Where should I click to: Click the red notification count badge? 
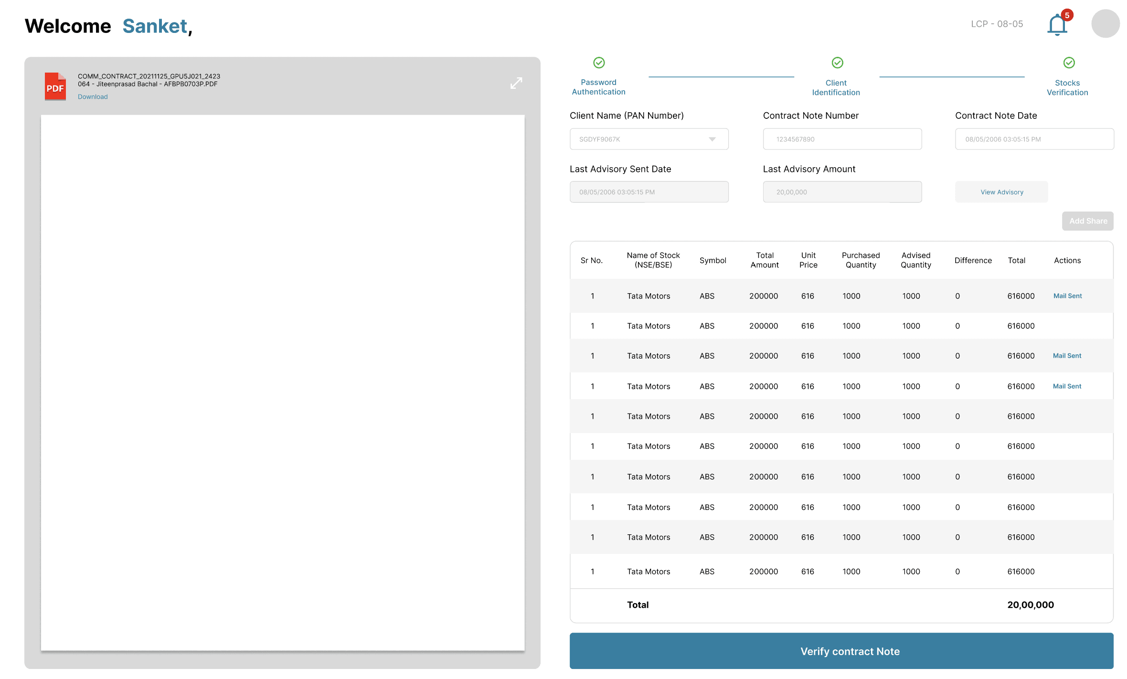pos(1067,15)
